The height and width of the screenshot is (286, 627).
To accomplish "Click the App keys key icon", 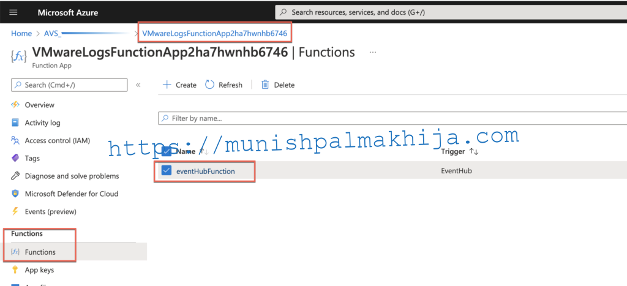I will 15,270.
